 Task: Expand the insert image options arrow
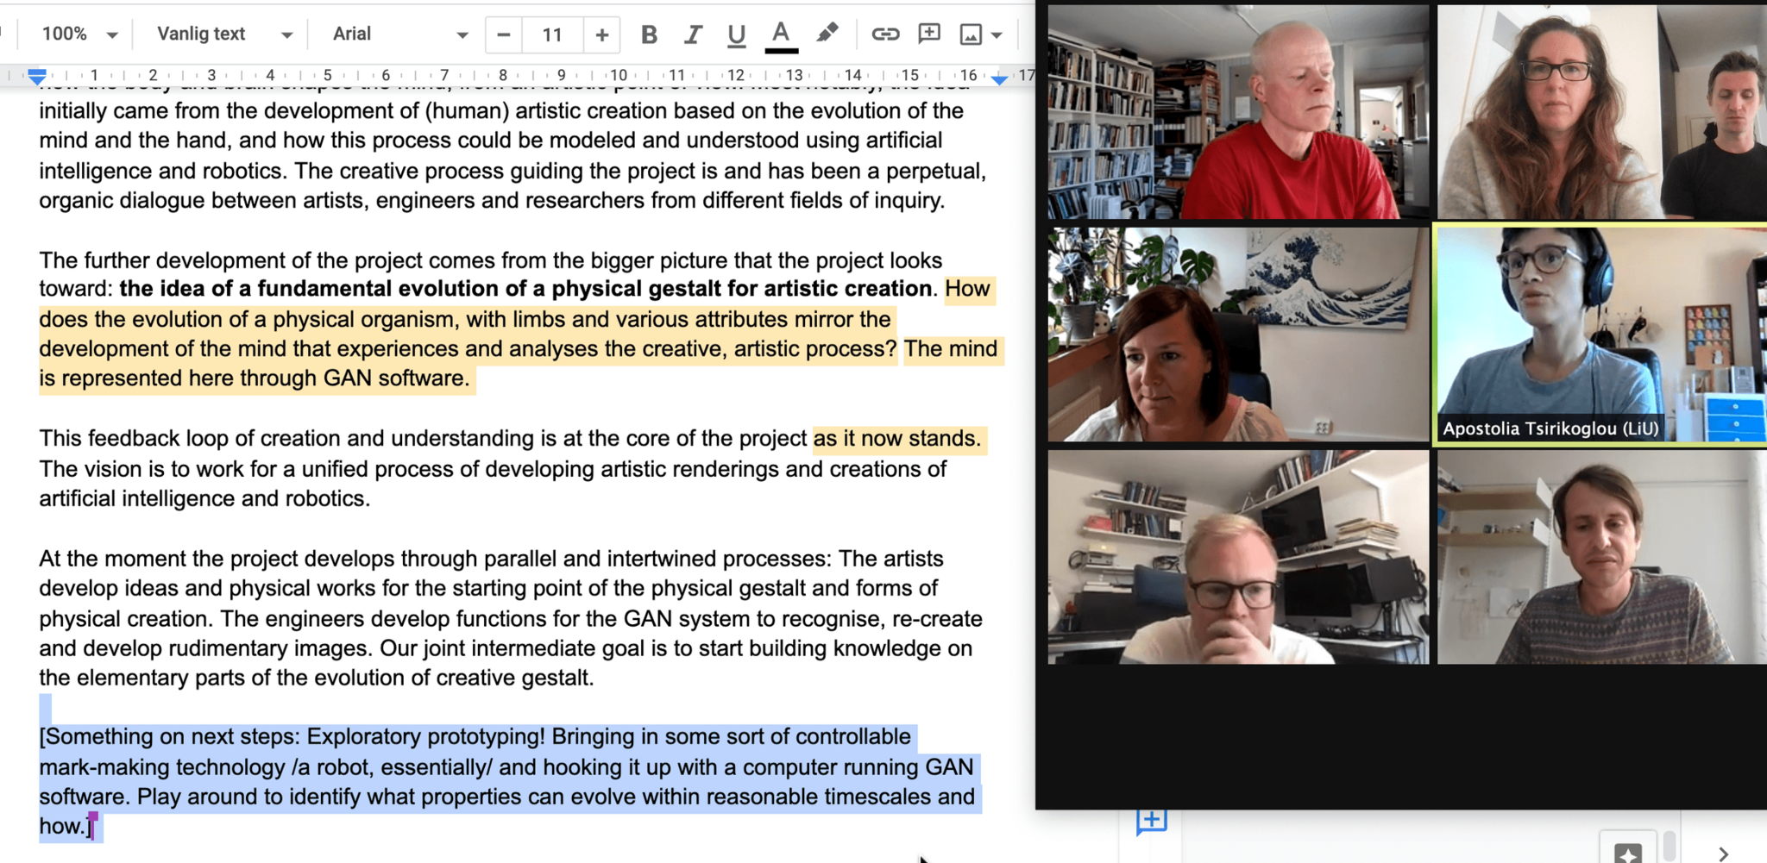(x=997, y=35)
